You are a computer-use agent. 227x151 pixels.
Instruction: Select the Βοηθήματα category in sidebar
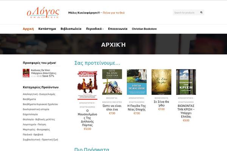30,99
